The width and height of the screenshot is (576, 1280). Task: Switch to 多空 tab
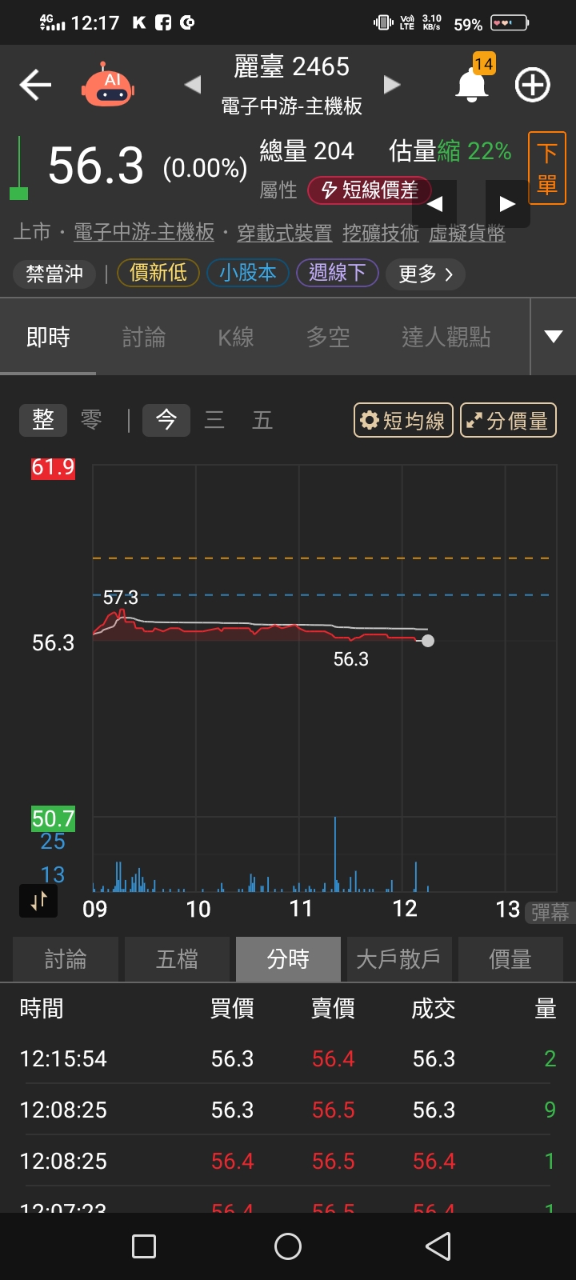click(328, 337)
